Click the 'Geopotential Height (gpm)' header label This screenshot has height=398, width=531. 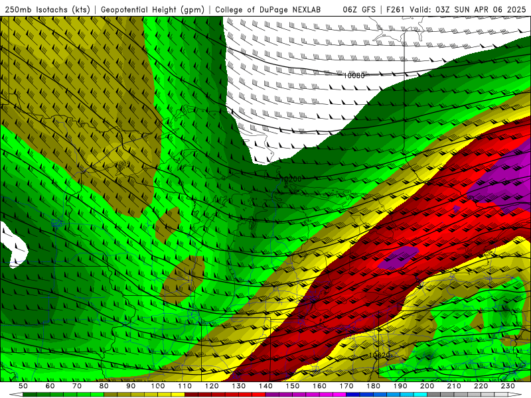153,10
